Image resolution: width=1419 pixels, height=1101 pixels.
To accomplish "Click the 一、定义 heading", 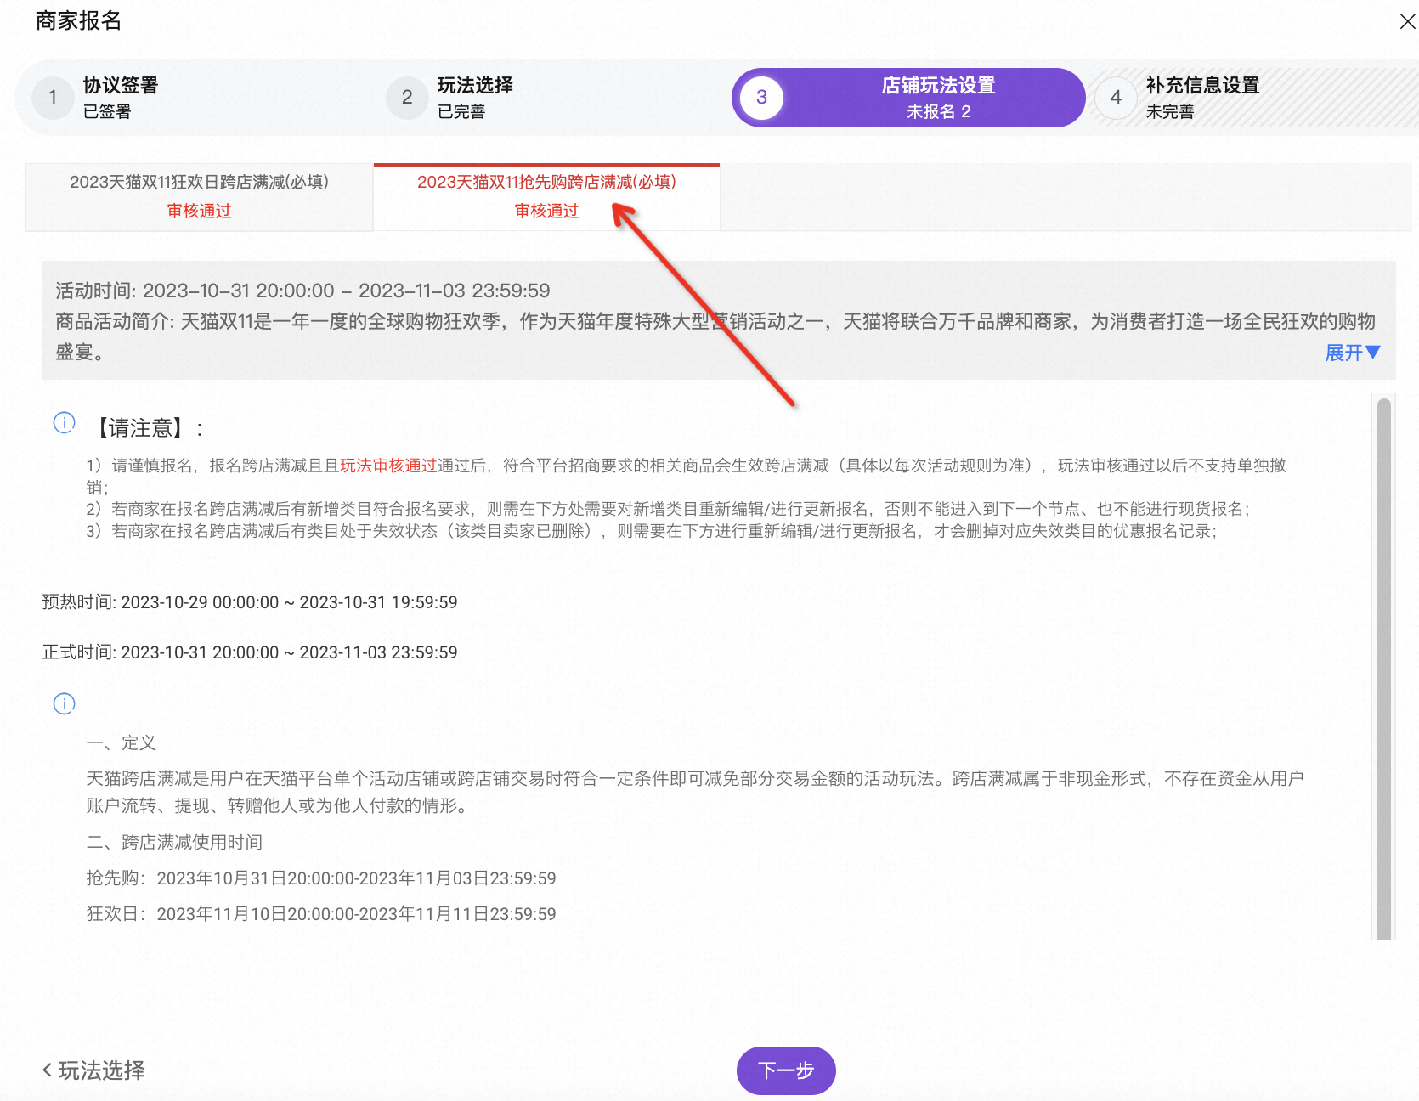I will point(122,742).
